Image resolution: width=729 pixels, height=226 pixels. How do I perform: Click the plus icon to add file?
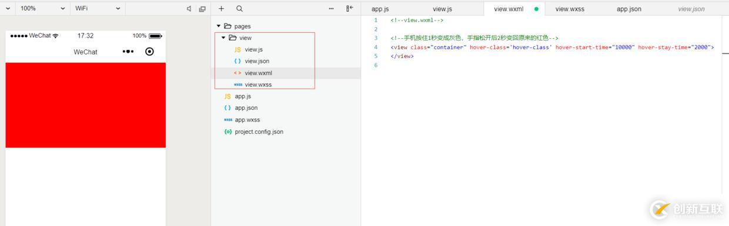pyautogui.click(x=221, y=9)
